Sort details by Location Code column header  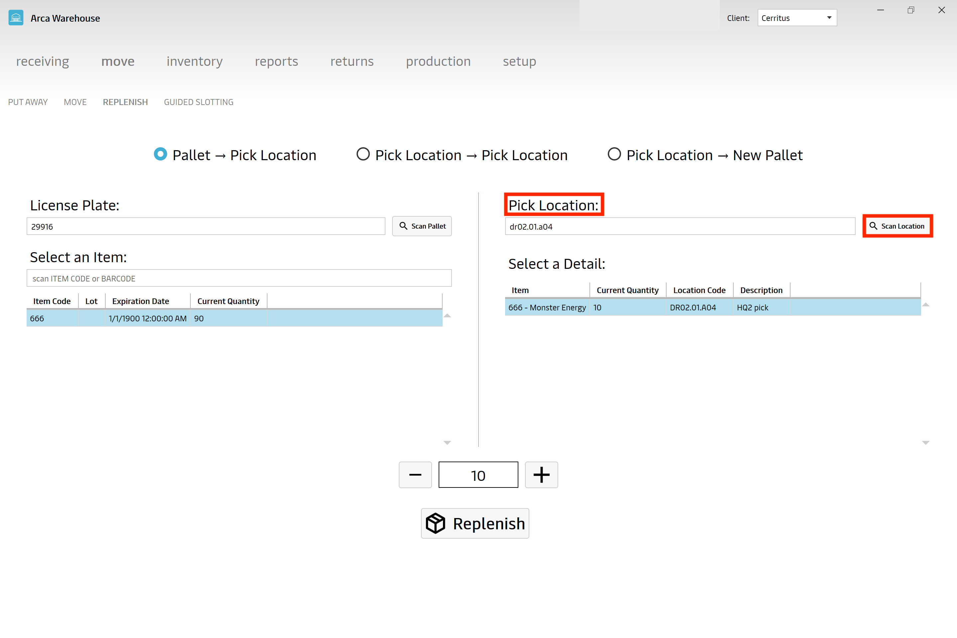699,290
